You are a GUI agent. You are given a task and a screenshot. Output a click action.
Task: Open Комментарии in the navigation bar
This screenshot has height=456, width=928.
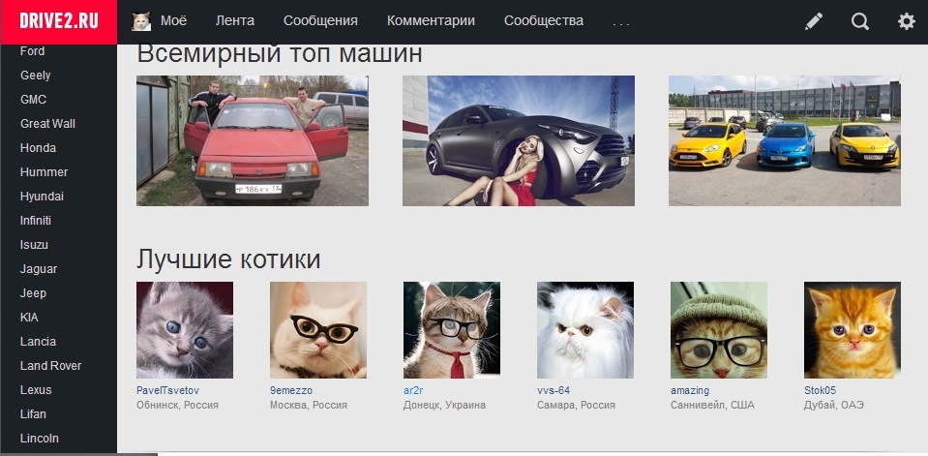431,20
